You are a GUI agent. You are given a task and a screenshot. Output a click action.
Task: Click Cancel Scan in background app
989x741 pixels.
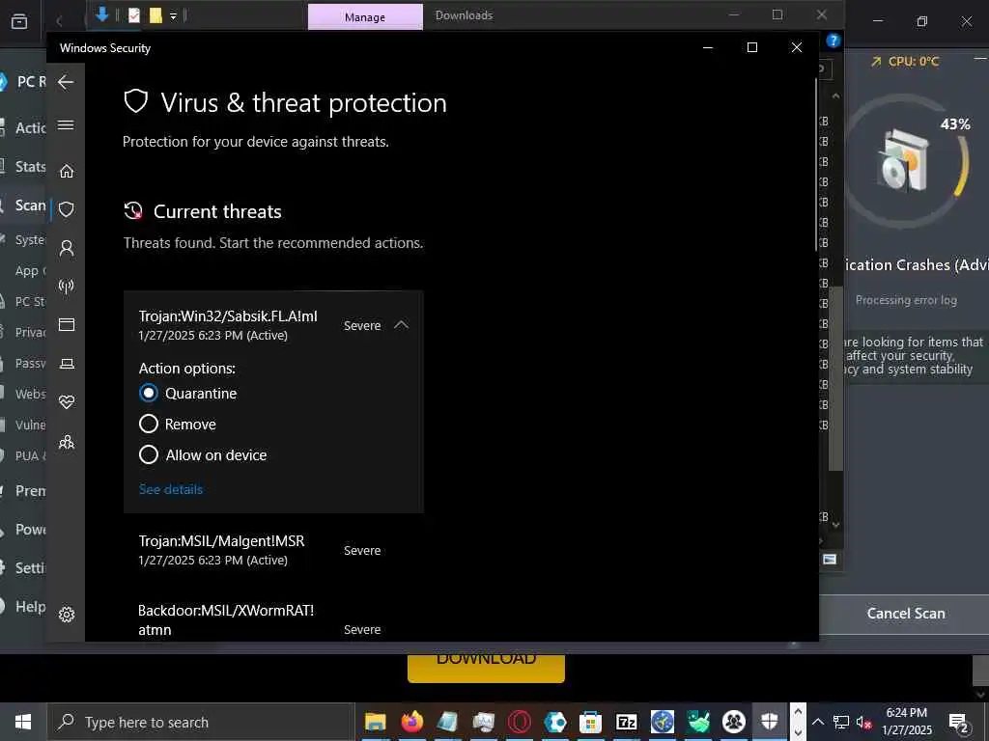pyautogui.click(x=905, y=613)
